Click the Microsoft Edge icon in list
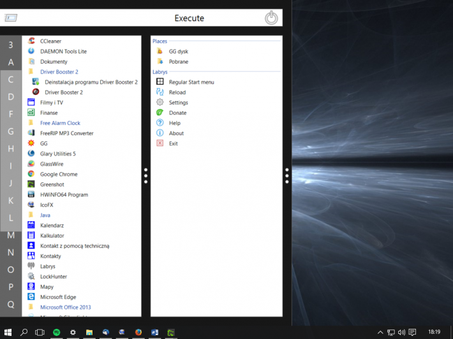The width and height of the screenshot is (453, 339). tap(31, 297)
